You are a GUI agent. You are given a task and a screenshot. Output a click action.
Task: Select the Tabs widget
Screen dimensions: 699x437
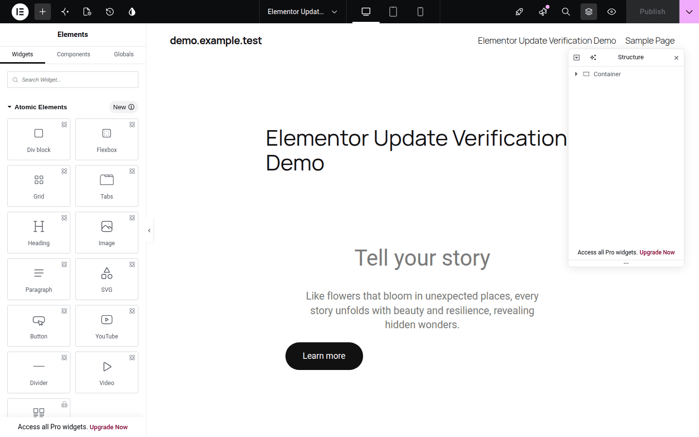click(x=107, y=186)
